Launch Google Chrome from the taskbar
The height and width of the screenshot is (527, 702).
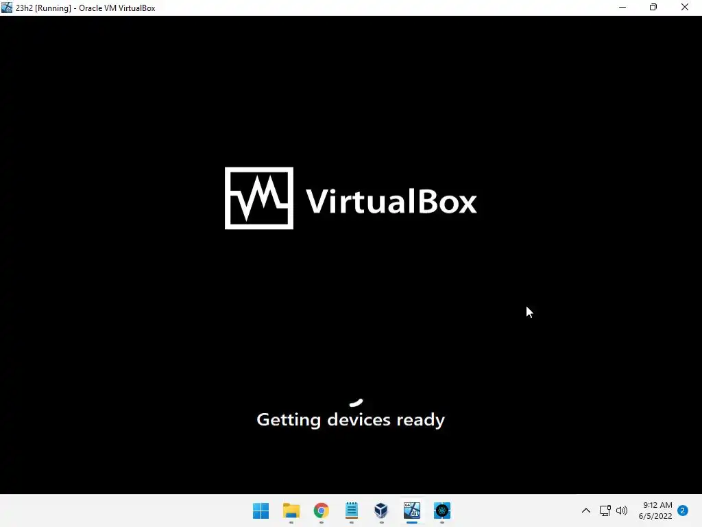pyautogui.click(x=321, y=511)
